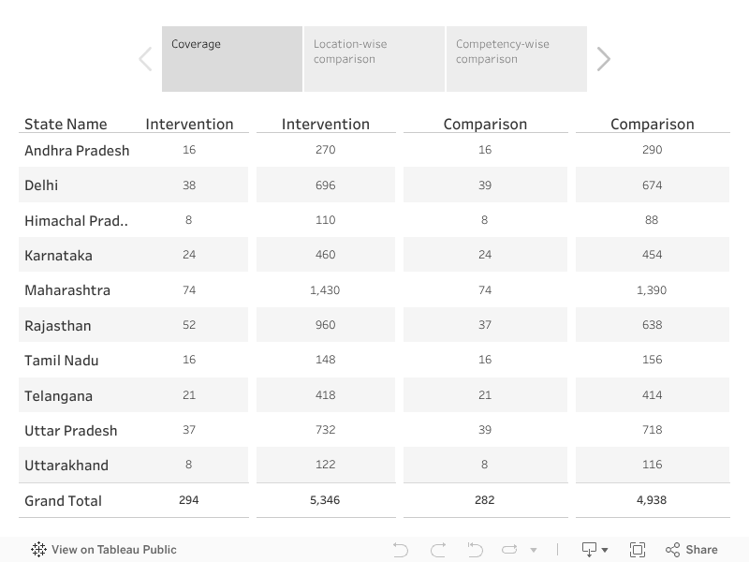Click the replay animation icon
The image size is (749, 562).
click(x=509, y=550)
